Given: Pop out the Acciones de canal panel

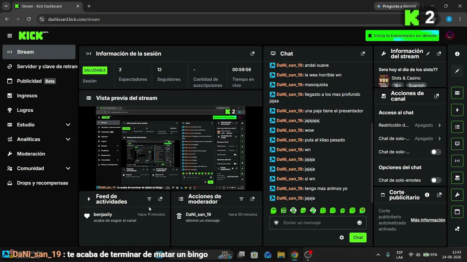Looking at the screenshot, I should coord(436,96).
